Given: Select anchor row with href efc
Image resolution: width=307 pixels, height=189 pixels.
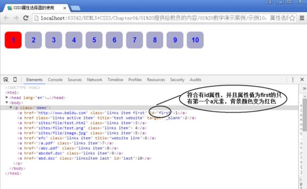Looking at the screenshot, I should 87,138.
